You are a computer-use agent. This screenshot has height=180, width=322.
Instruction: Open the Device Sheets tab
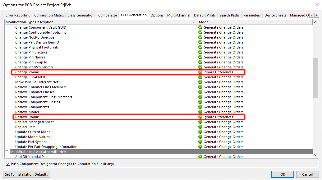point(275,15)
